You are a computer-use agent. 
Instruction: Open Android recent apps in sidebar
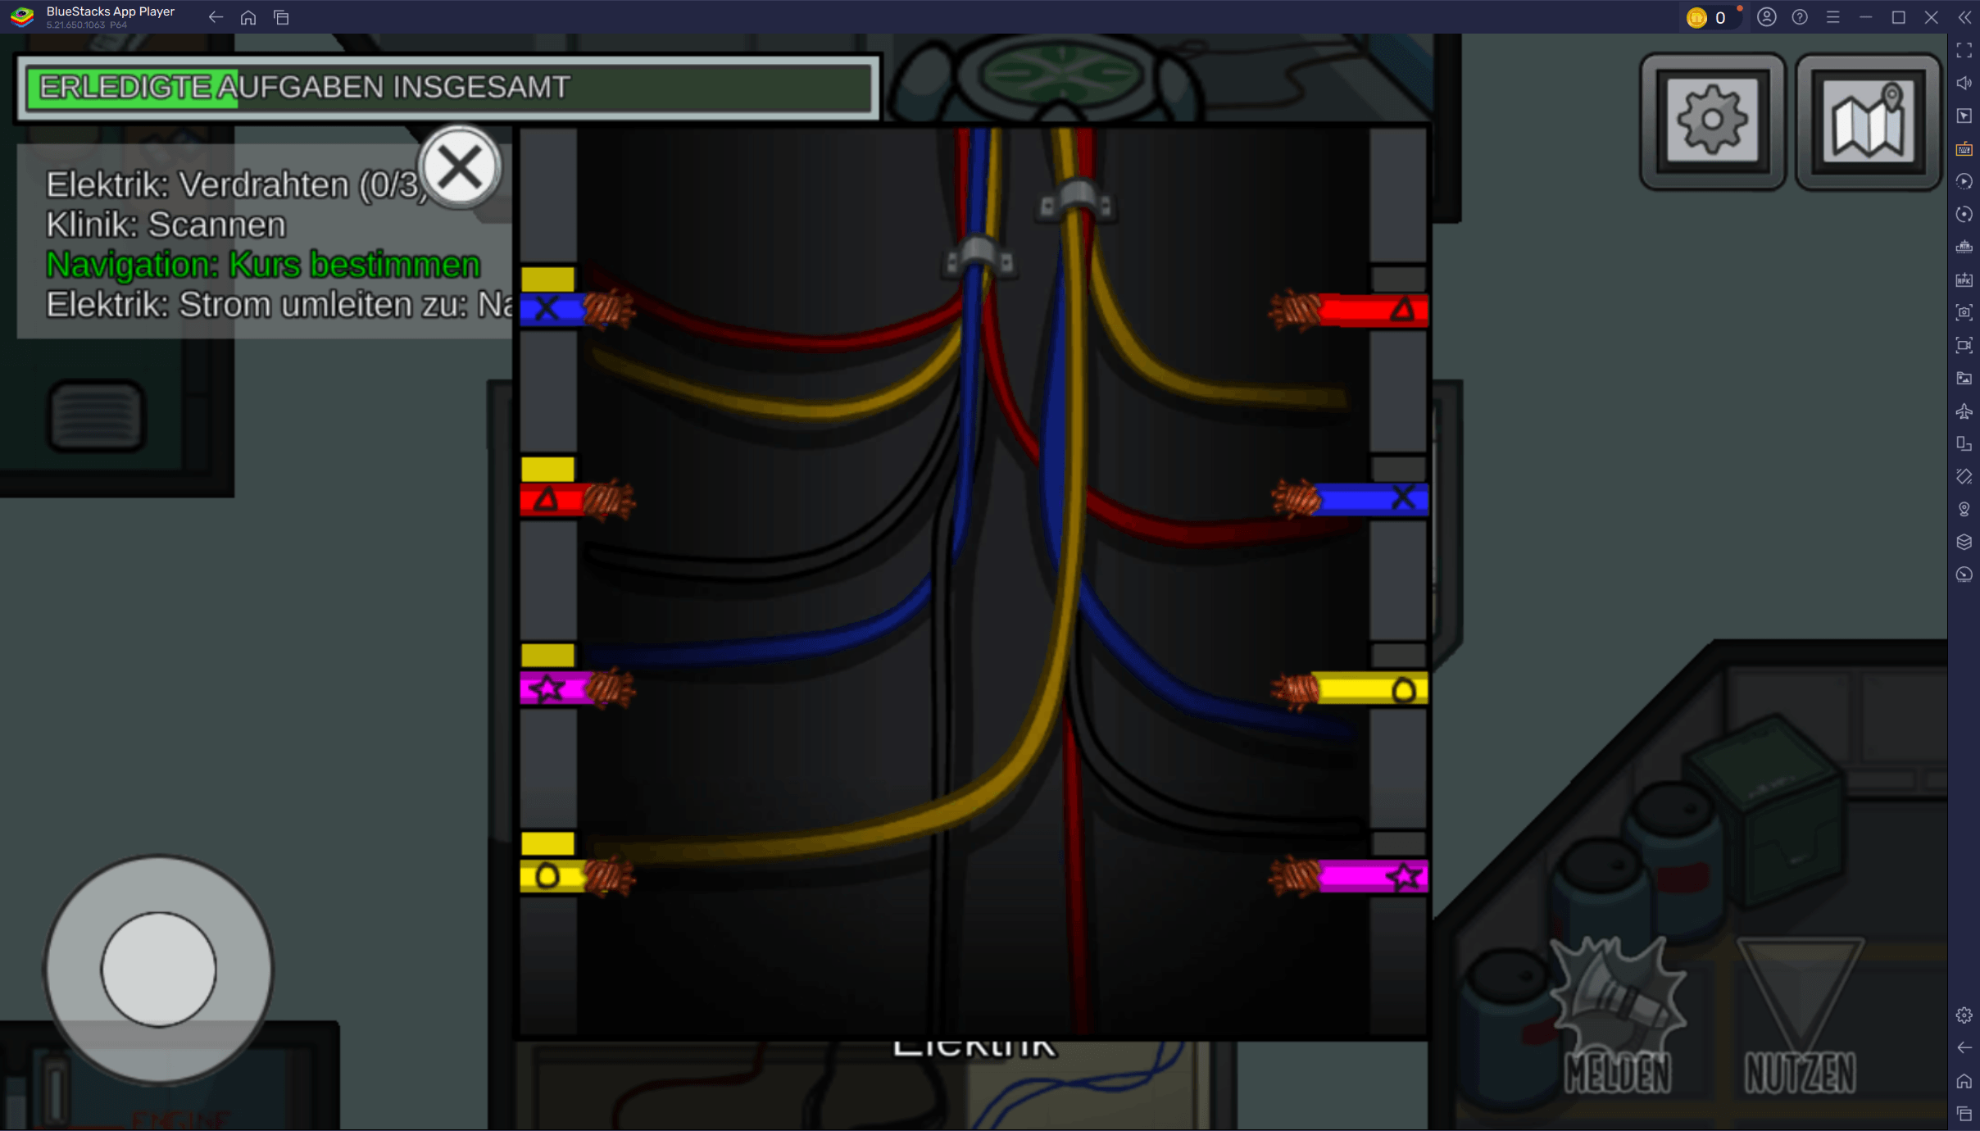click(x=1964, y=1114)
